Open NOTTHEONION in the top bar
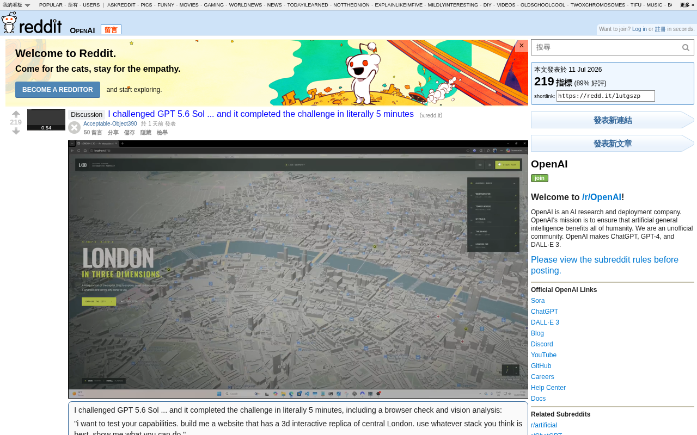The width and height of the screenshot is (697, 435). 351,5
